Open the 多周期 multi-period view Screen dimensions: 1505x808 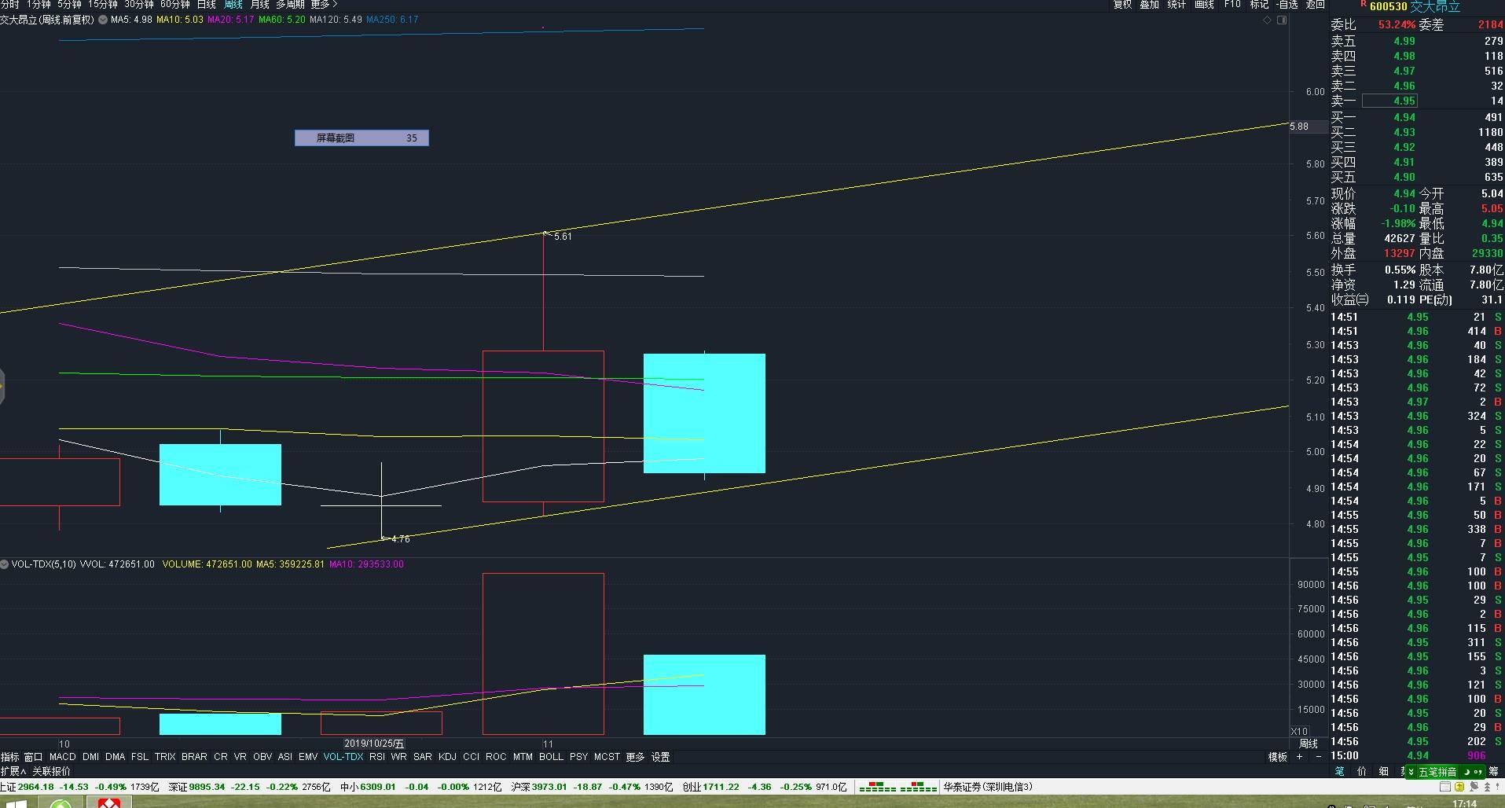click(290, 5)
